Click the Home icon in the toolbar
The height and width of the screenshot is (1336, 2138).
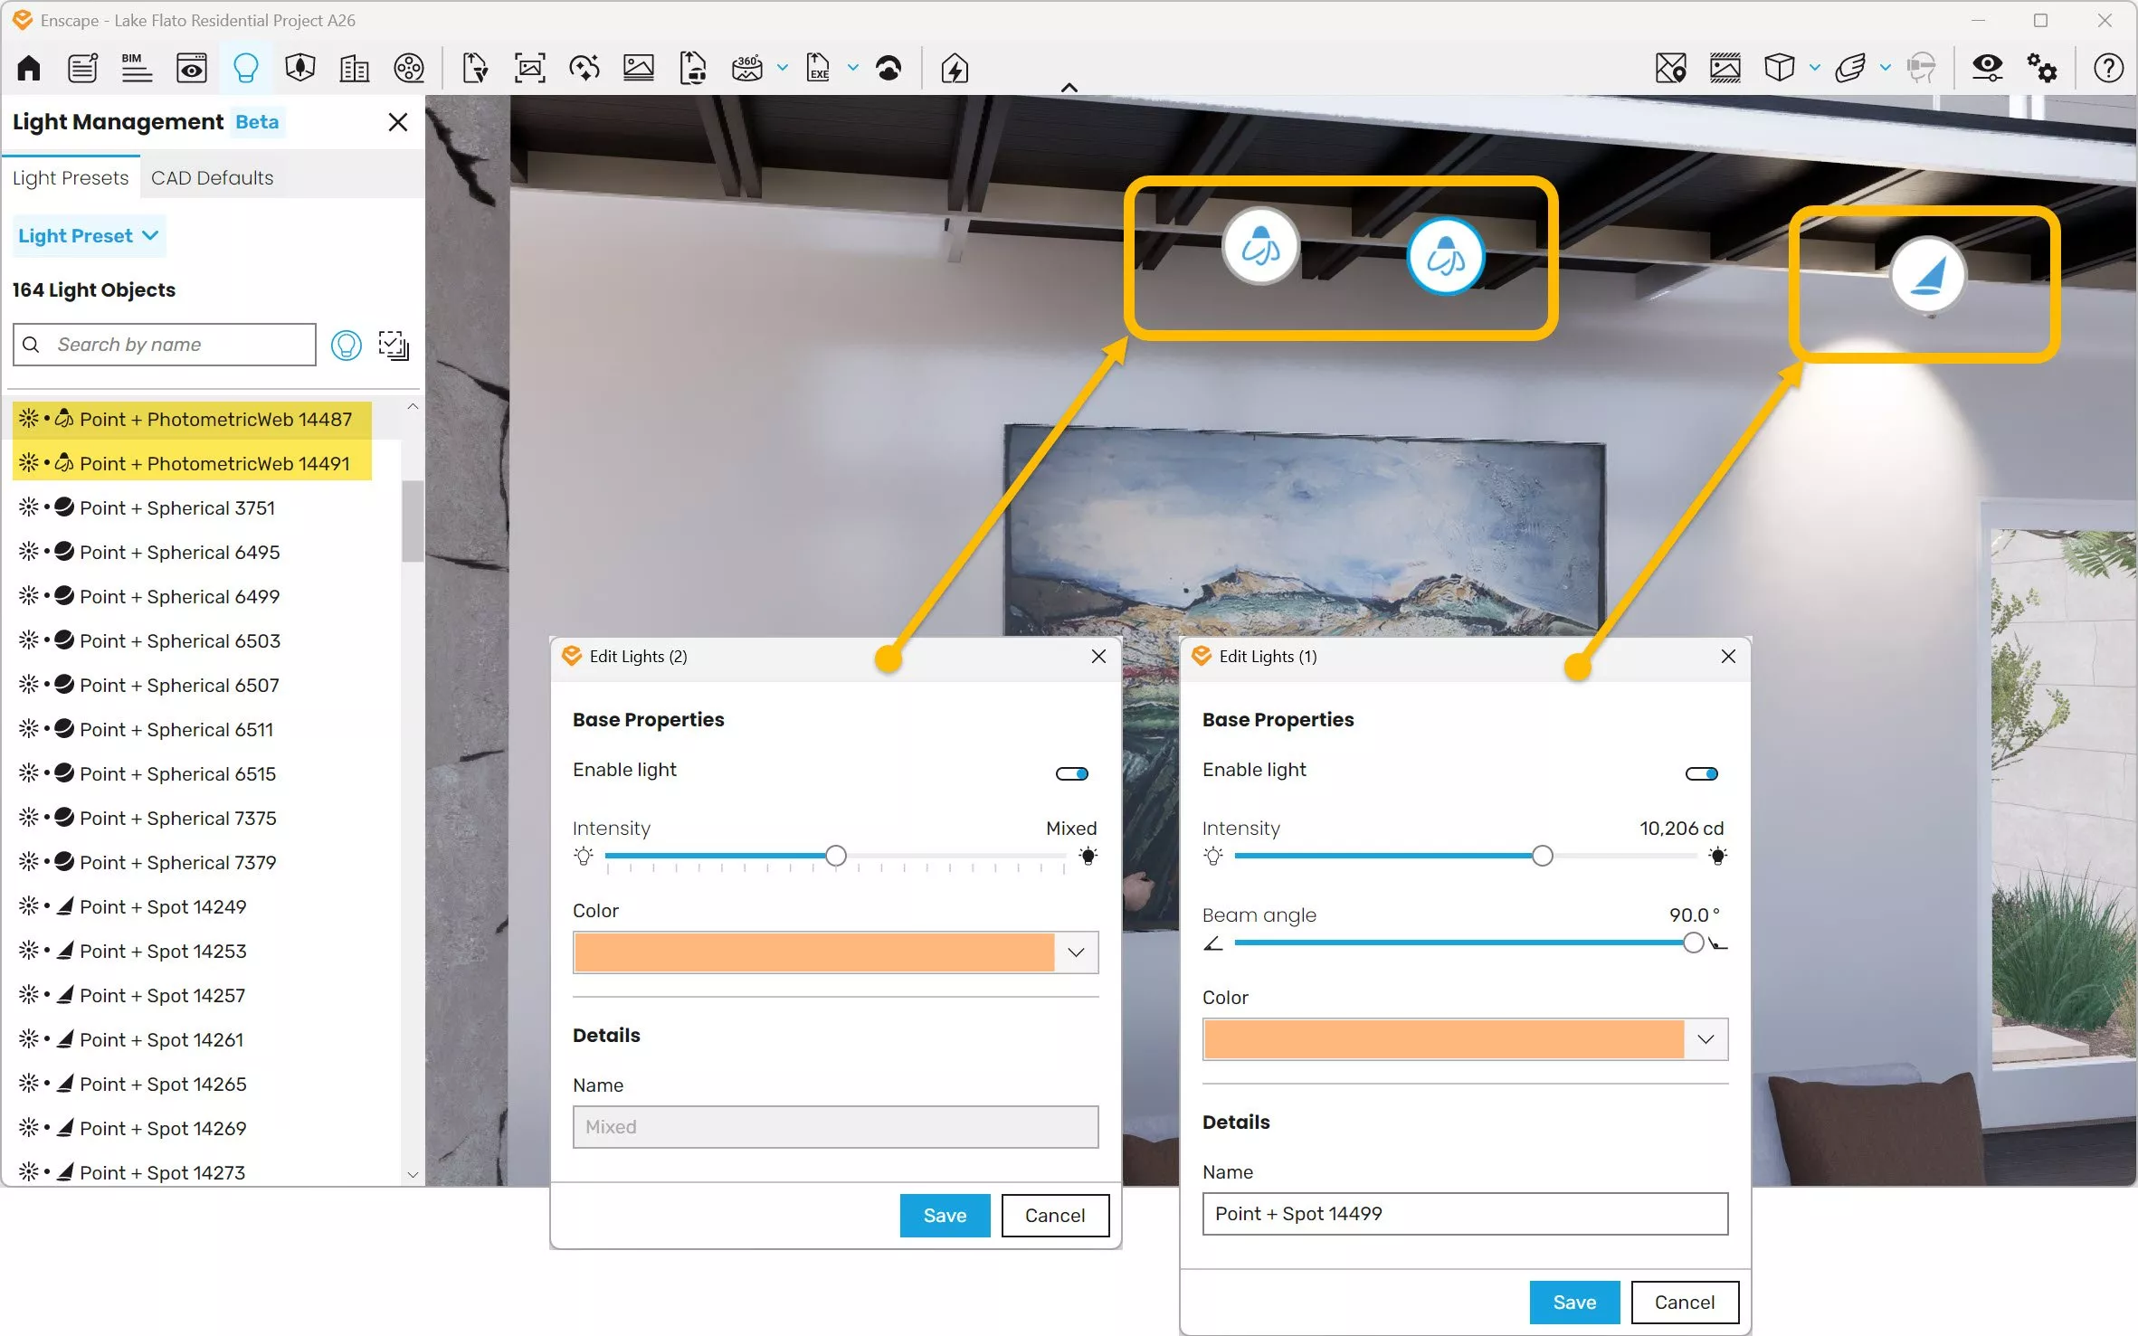[29, 68]
